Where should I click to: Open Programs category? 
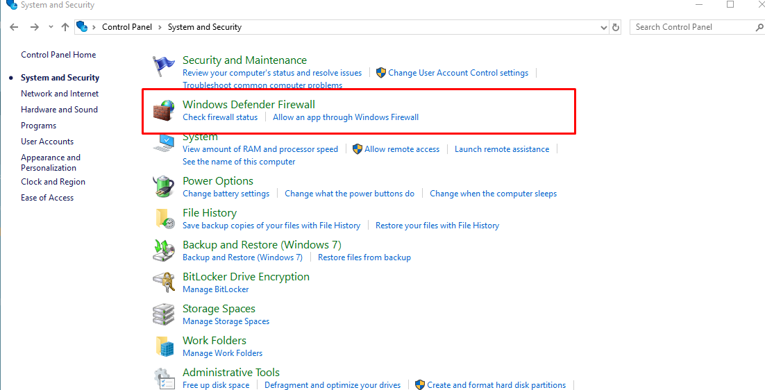tap(39, 126)
